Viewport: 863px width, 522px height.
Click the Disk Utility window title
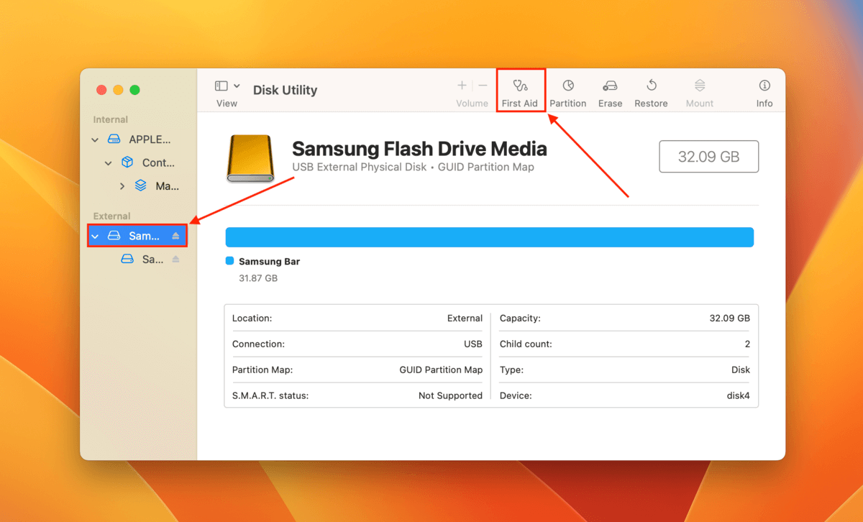click(285, 90)
